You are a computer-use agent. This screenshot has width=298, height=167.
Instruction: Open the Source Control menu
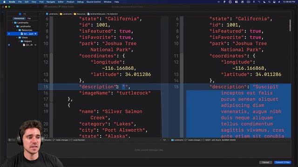(x=94, y=2)
